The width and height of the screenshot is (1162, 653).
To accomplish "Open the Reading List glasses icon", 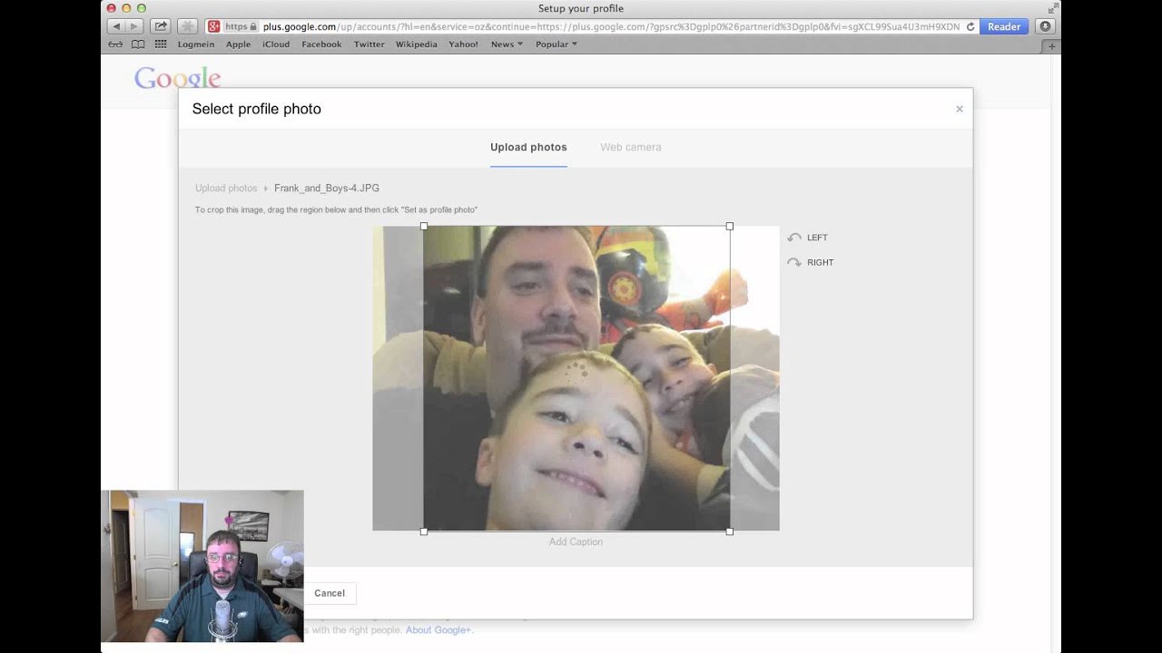I will tap(115, 44).
